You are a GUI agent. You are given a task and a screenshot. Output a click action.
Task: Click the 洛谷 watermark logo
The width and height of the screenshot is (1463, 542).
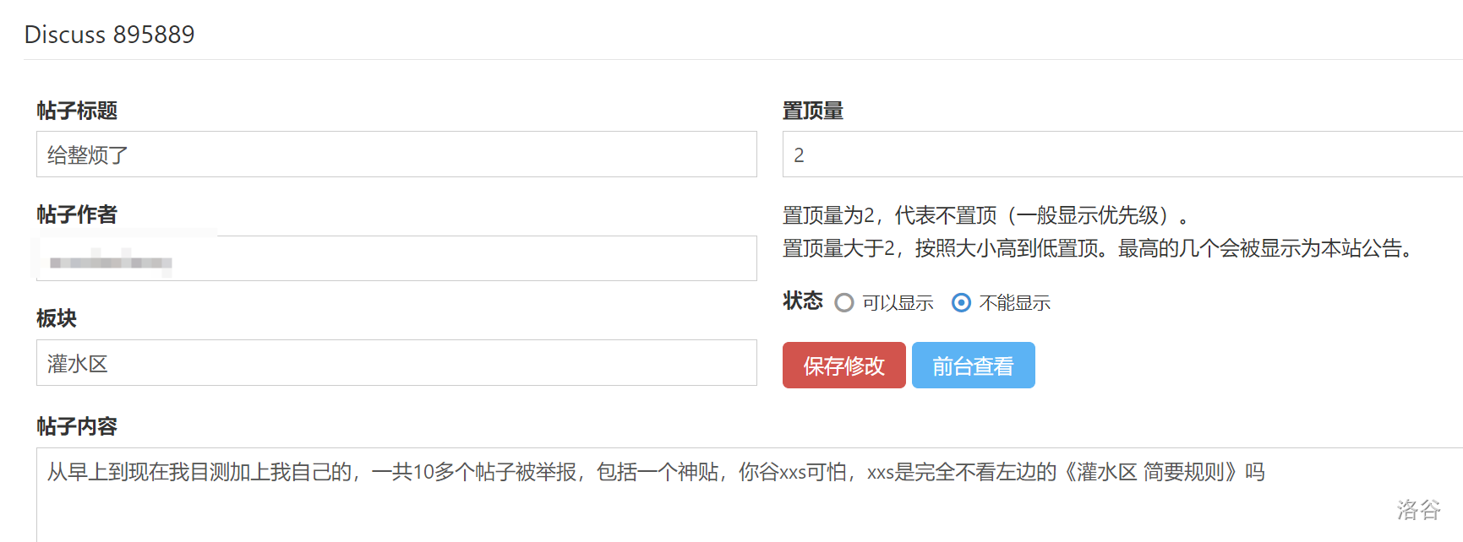1417,509
